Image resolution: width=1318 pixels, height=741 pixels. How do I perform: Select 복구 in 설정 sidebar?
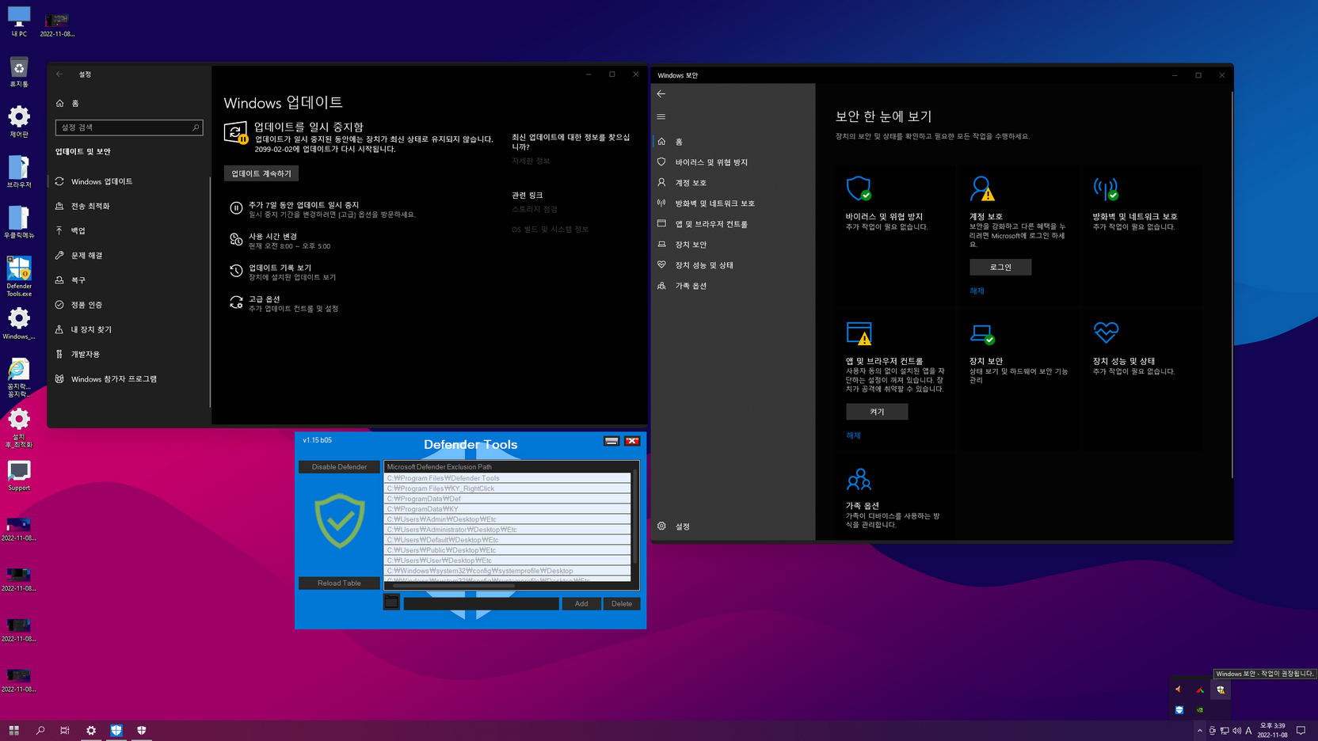pos(129,279)
